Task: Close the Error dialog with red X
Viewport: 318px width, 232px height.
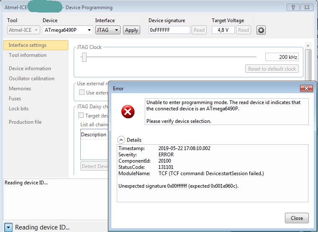Action: (x=306, y=88)
